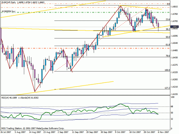This screenshot has width=179, height=134.
Task: Click the Fibonacci 78.6 level label
Action: [x=168, y=56]
